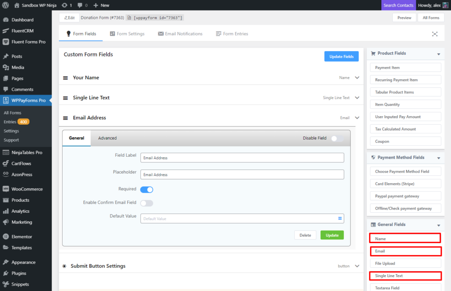Click the Update Fields button
The width and height of the screenshot is (451, 291).
tap(341, 56)
